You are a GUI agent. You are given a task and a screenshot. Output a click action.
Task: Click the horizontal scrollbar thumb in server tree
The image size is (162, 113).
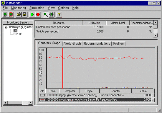point(15,103)
